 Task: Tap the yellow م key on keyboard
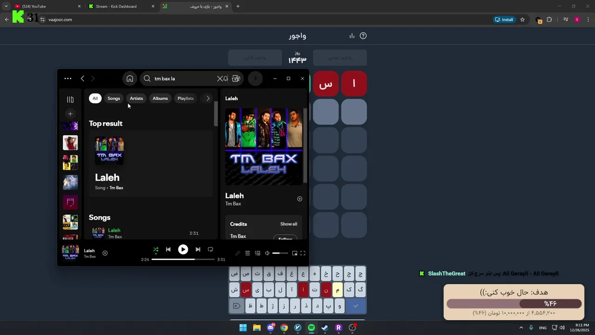tap(337, 290)
